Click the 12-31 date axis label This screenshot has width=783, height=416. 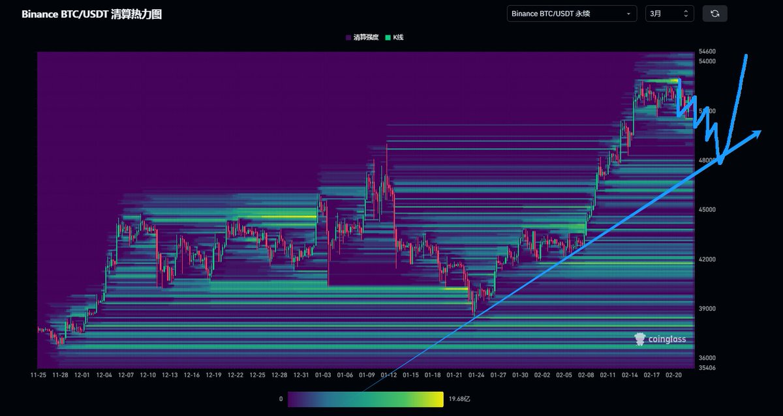point(301,375)
